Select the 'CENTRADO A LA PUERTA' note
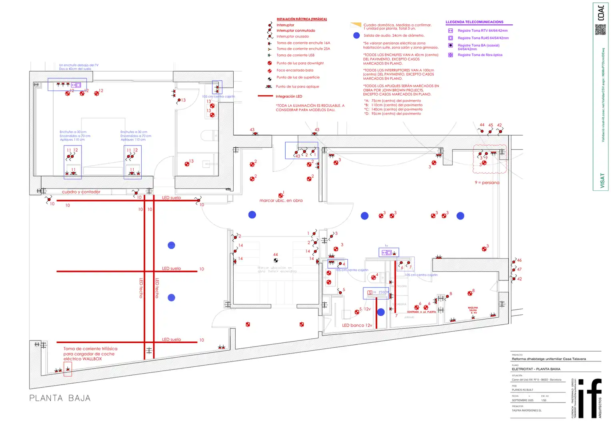The height and width of the screenshot is (432, 611). pos(421,312)
